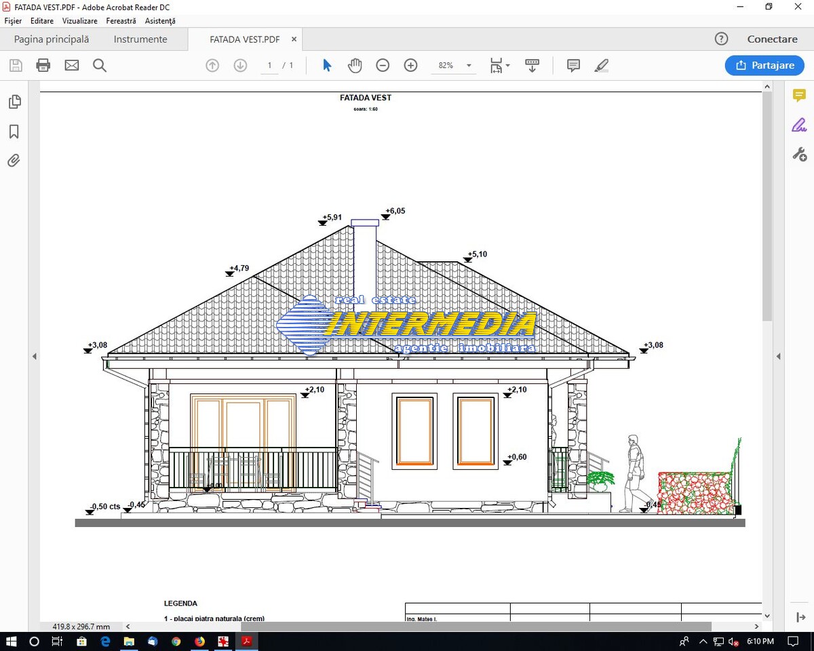Toggle the Page Thumbnails panel
Viewport: 814px width, 651px height.
(14, 102)
